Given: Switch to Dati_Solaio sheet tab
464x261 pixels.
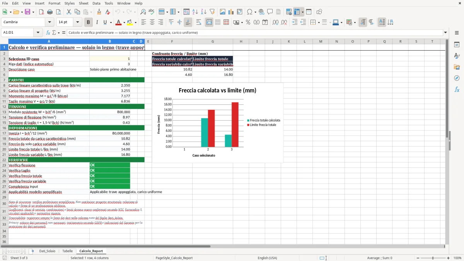Looking at the screenshot, I should 47,251.
